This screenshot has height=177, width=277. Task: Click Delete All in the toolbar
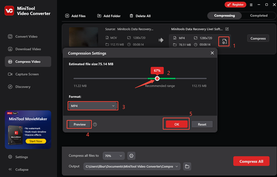[x=140, y=16]
